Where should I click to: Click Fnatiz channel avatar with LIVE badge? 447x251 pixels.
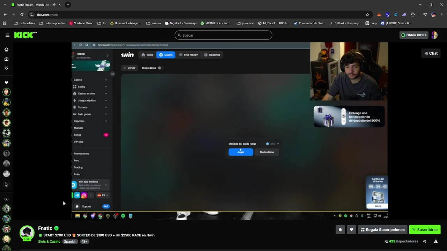pyautogui.click(x=27, y=233)
